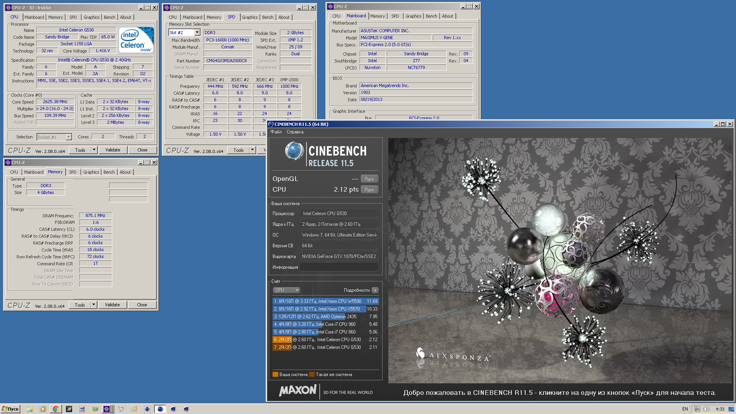The image size is (736, 414).
Task: Open Tools dropdown arrow in CPU-Z CPU window
Action: [94, 150]
